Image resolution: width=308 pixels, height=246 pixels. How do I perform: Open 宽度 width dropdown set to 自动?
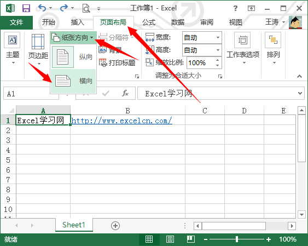[x=202, y=37]
